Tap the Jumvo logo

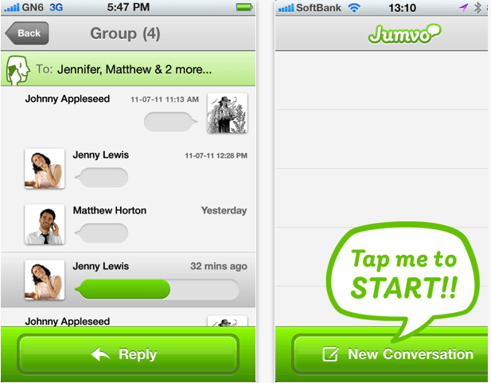point(404,33)
